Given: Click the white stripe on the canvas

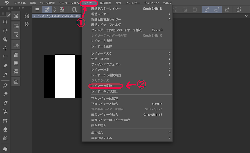Looking at the screenshot, I should 65,76.
